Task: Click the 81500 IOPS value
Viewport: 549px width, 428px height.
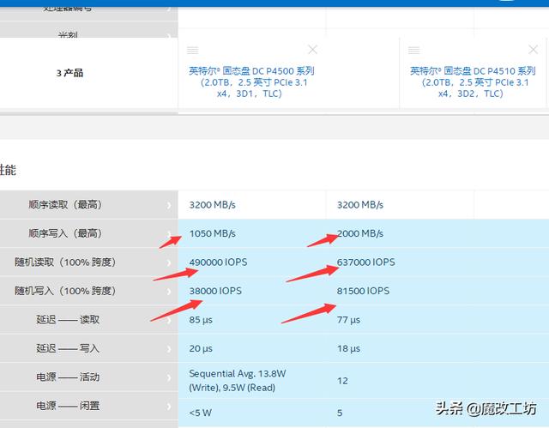Action: point(363,291)
